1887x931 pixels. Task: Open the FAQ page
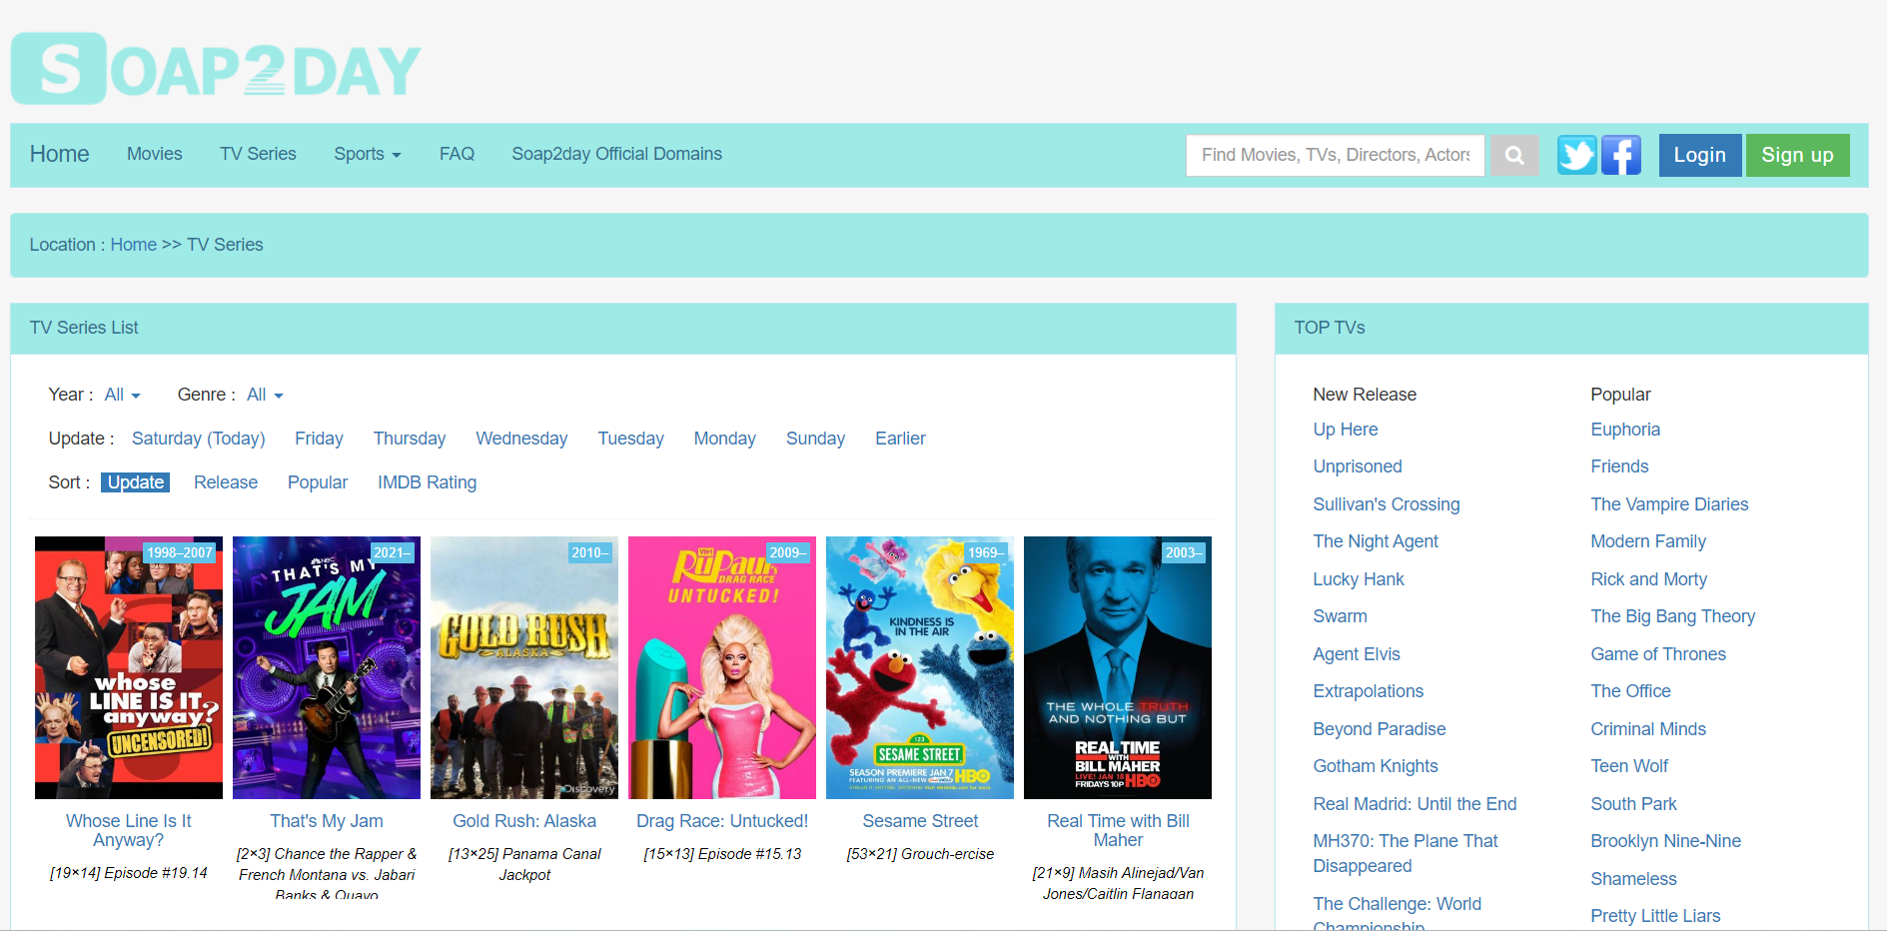click(x=457, y=154)
